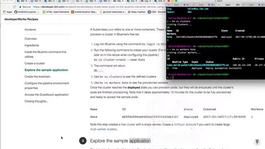Screen dimensions: 265x149
Task: Click the terminal yellow minimize button
Action: 172,1
